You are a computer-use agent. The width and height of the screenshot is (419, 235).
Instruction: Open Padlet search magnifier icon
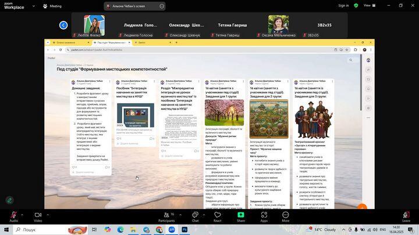[x=351, y=60]
